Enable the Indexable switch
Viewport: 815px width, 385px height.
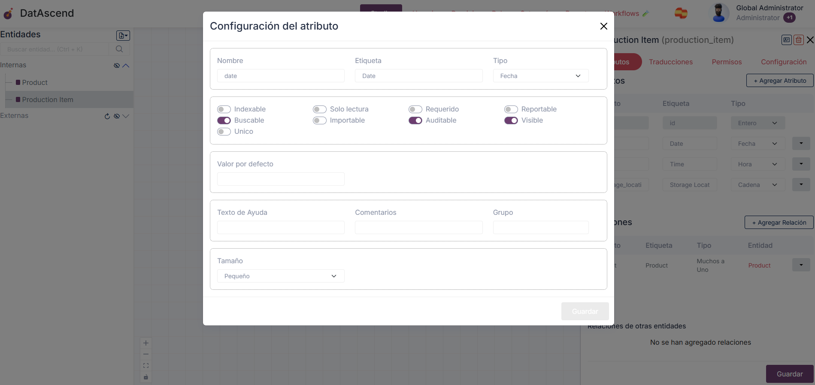[224, 109]
